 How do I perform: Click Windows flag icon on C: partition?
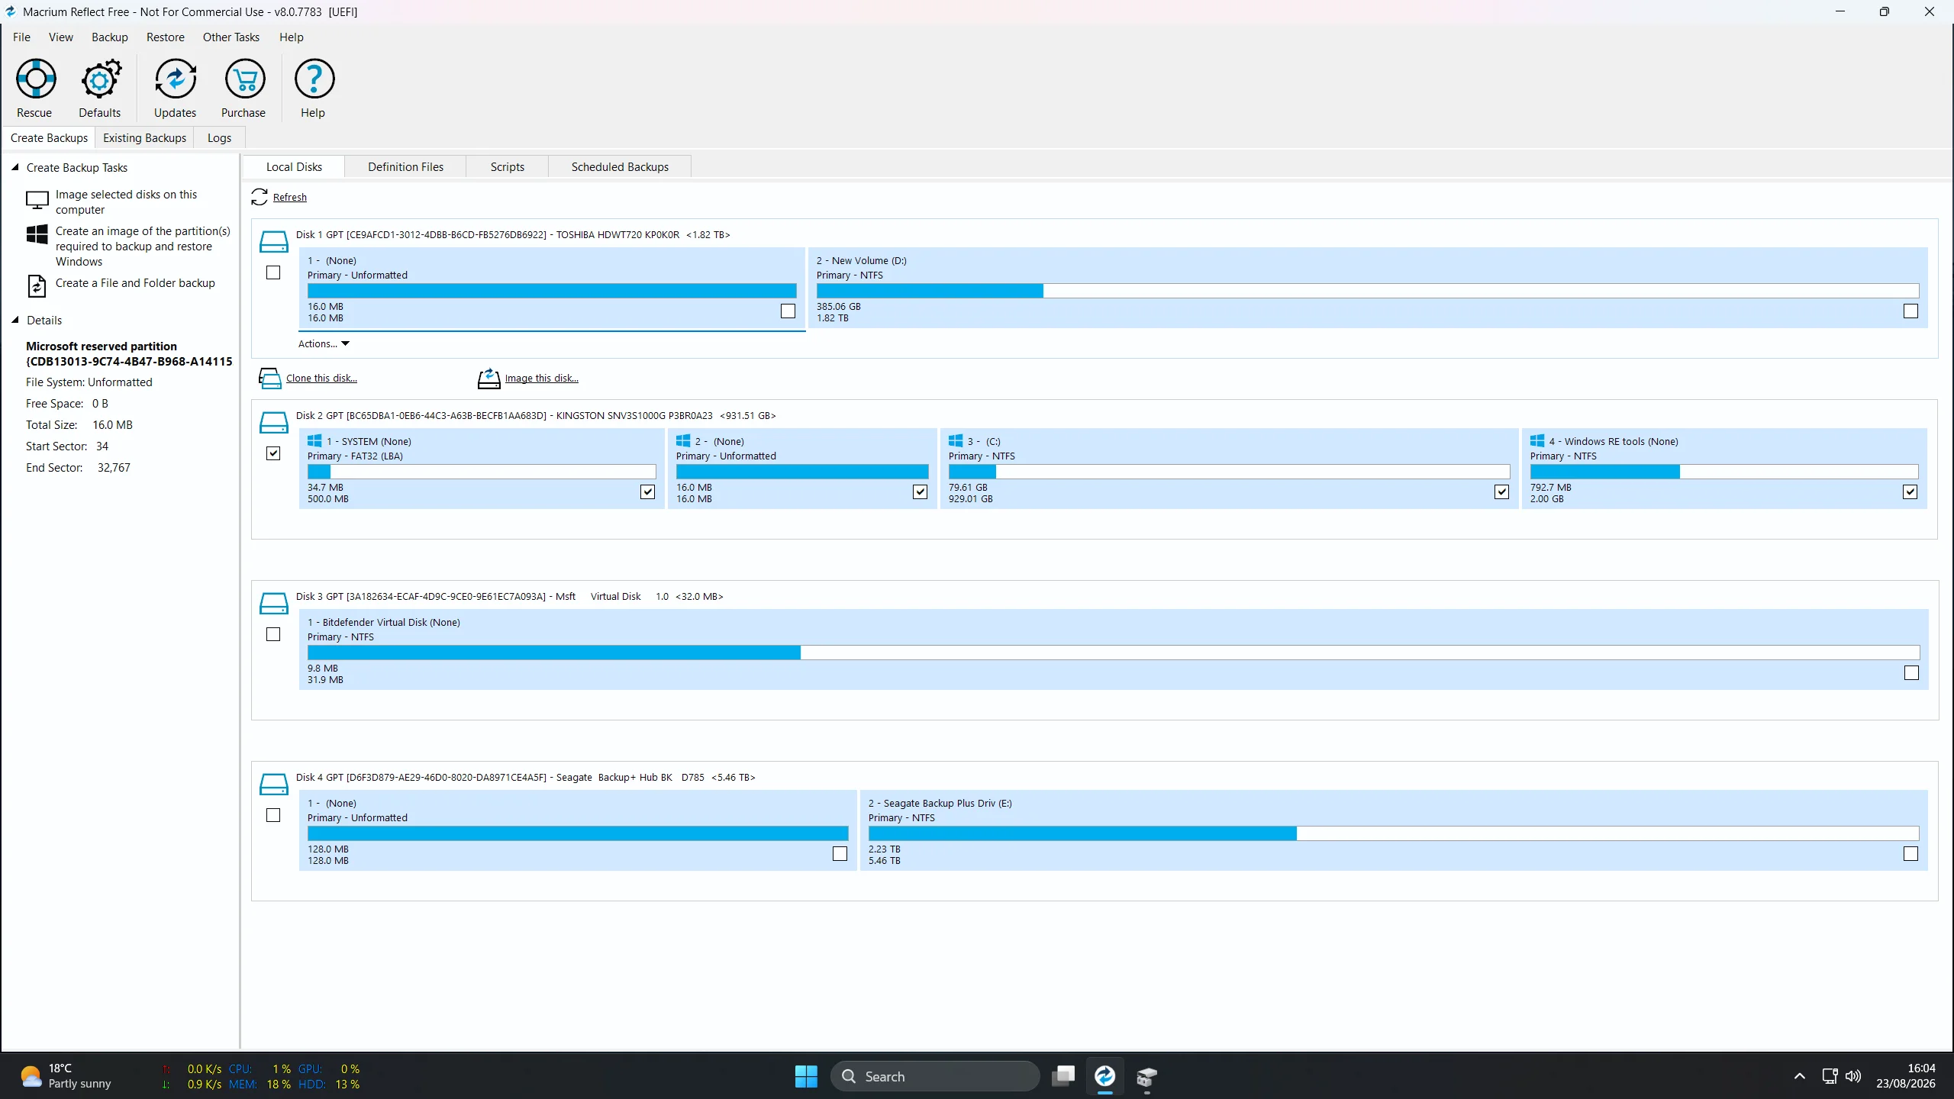click(x=956, y=441)
